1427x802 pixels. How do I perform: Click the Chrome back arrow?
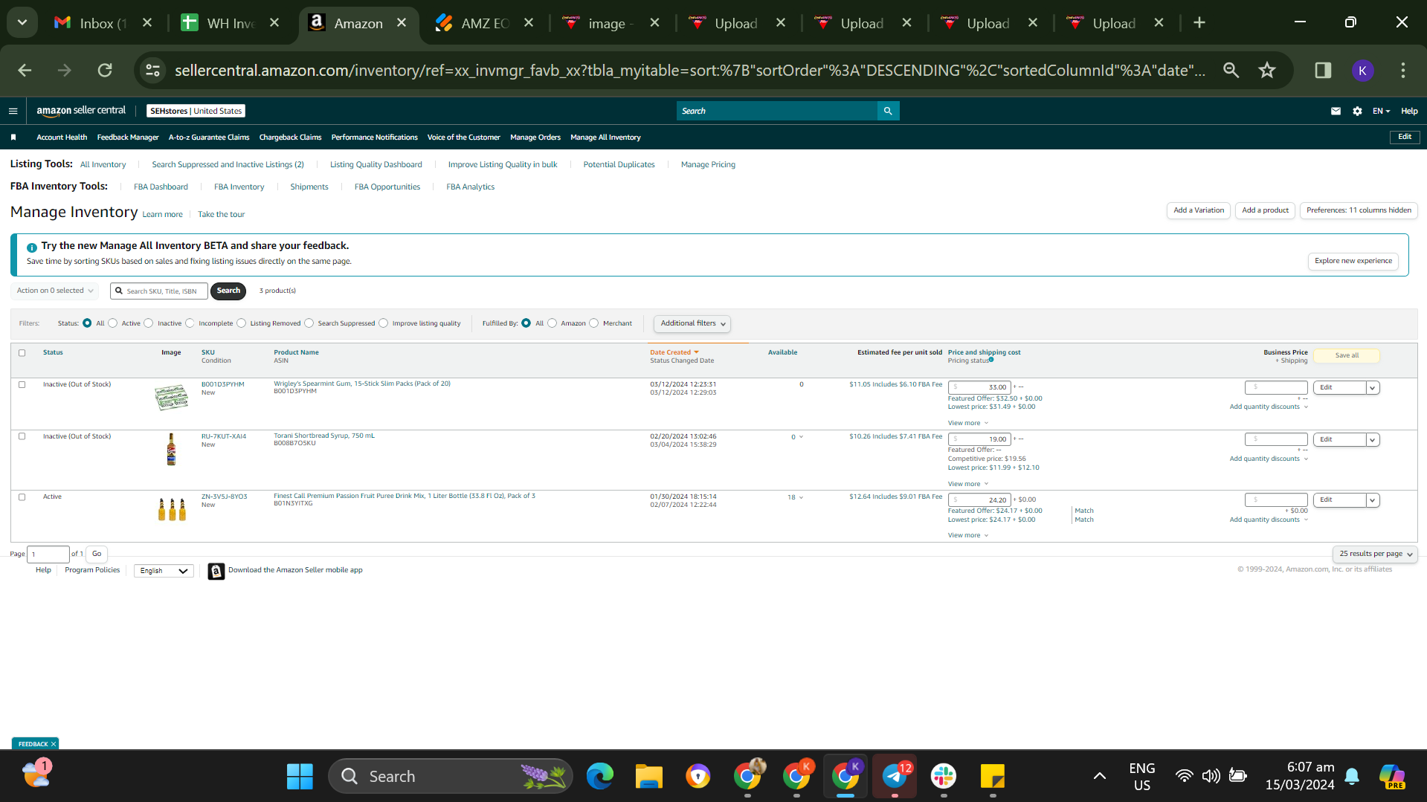(x=25, y=71)
